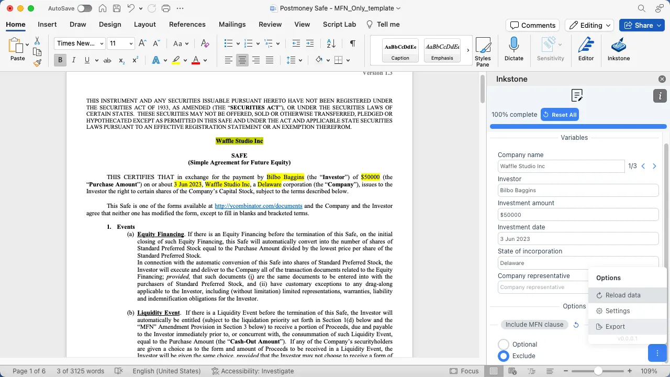Image resolution: width=670 pixels, height=377 pixels.
Task: Open the font name dropdown
Action: (x=100, y=43)
